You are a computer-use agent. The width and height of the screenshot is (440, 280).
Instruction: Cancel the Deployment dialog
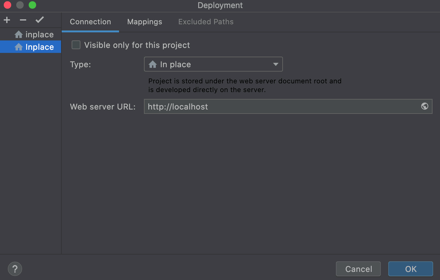pos(358,269)
